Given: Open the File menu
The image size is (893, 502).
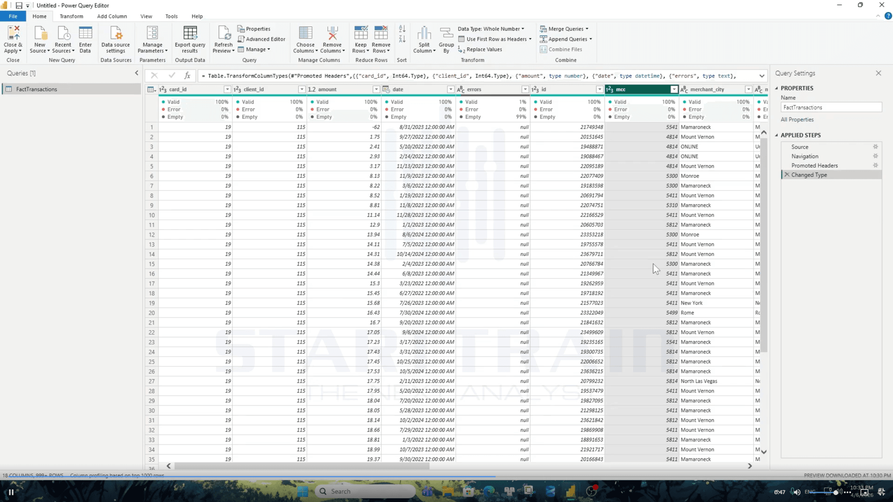Looking at the screenshot, I should tap(13, 16).
